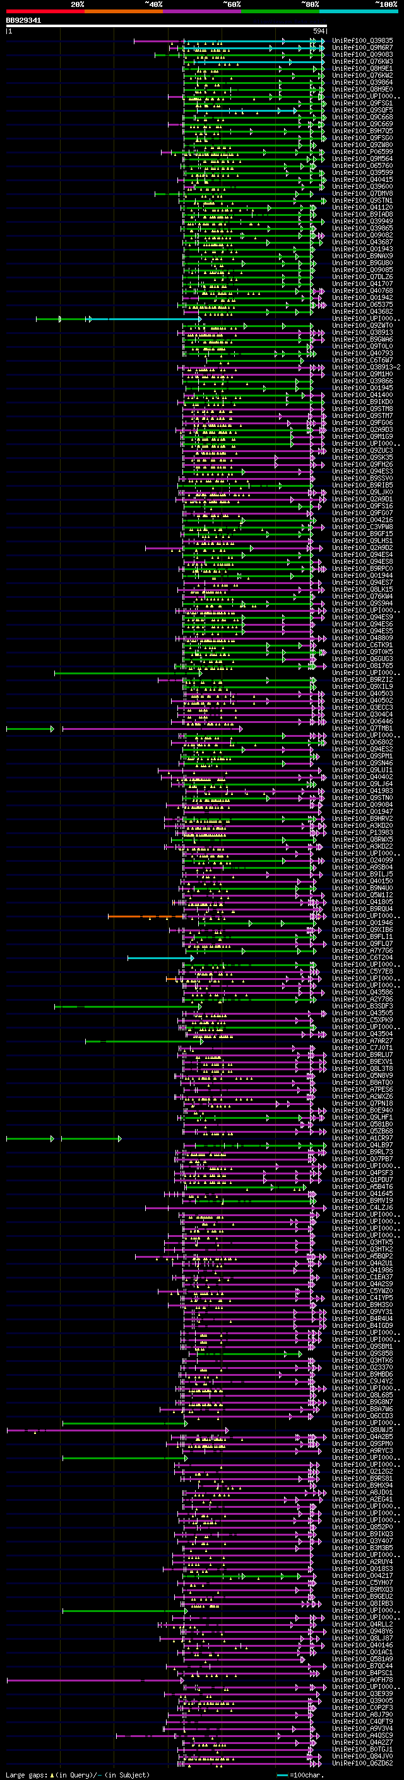
Task: Select hit label UniRef100_Q9FG06
Action: 362,423
